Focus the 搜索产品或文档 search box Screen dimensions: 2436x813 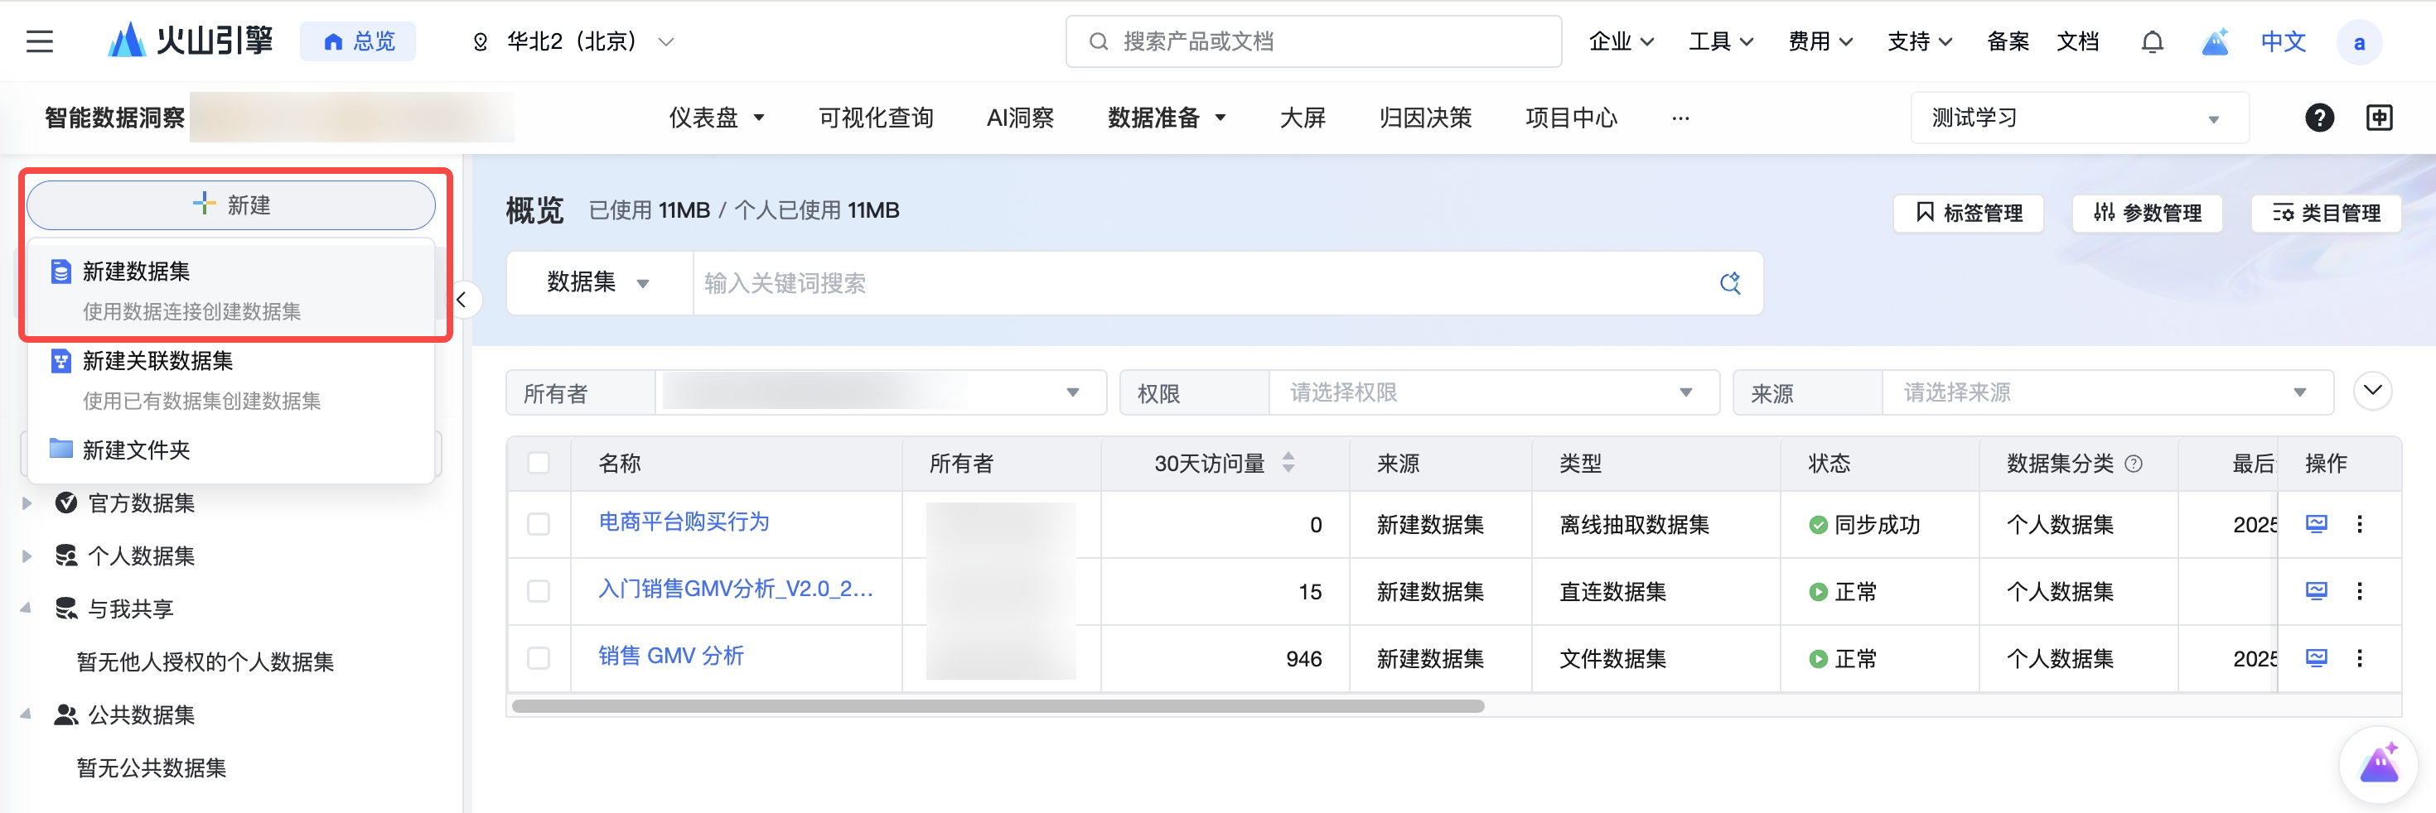pos(1312,41)
